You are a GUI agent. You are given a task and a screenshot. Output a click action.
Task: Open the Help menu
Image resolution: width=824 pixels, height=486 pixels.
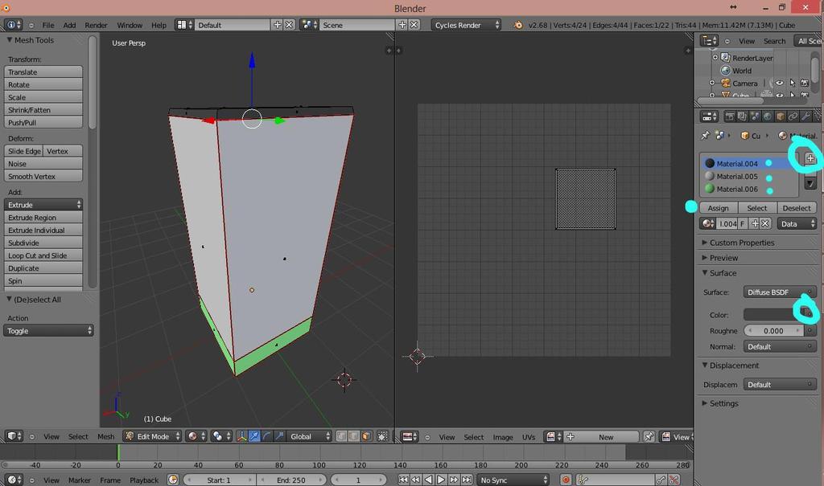coord(159,25)
